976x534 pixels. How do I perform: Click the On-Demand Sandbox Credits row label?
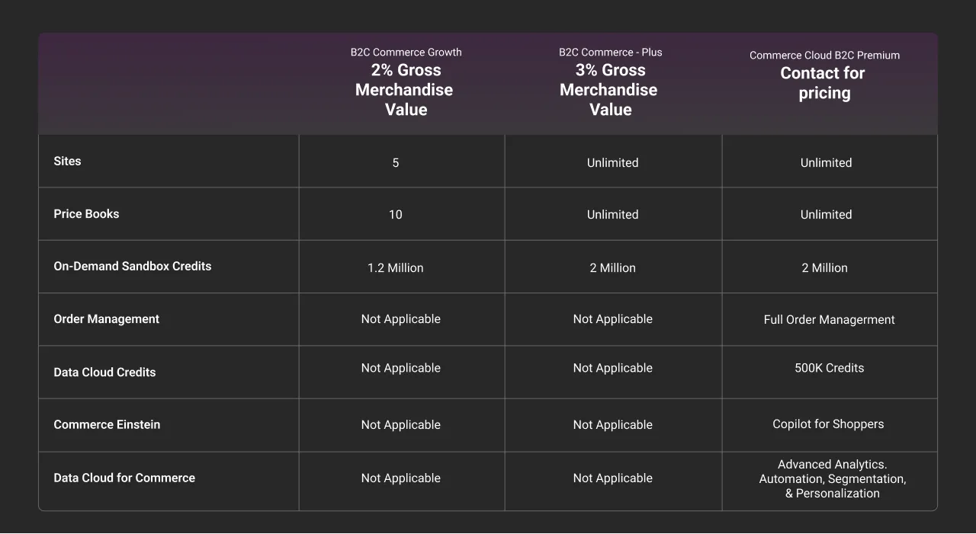click(132, 266)
